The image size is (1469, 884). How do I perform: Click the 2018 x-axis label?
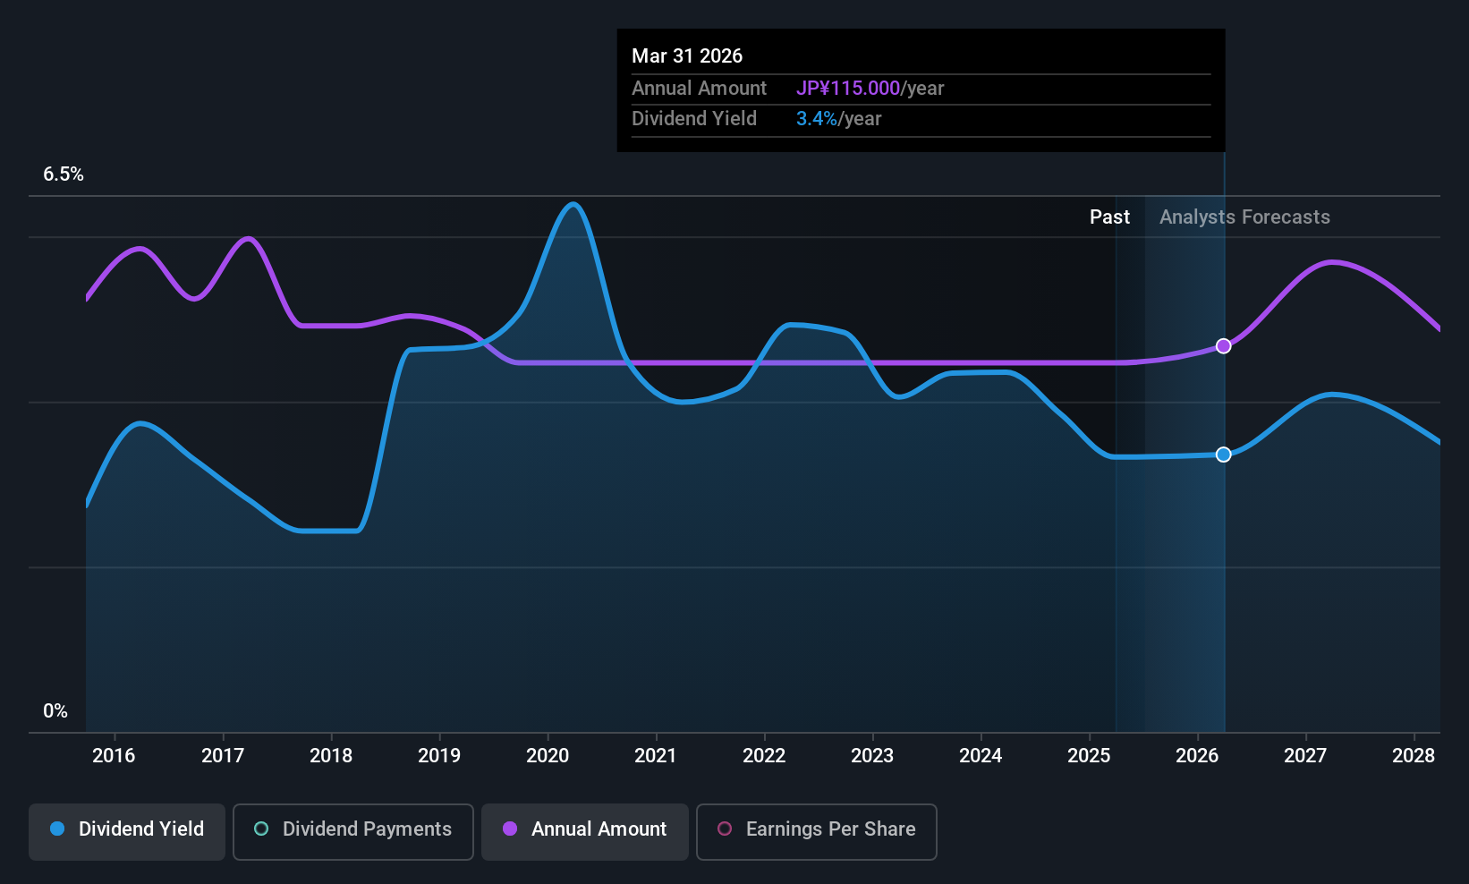click(331, 756)
